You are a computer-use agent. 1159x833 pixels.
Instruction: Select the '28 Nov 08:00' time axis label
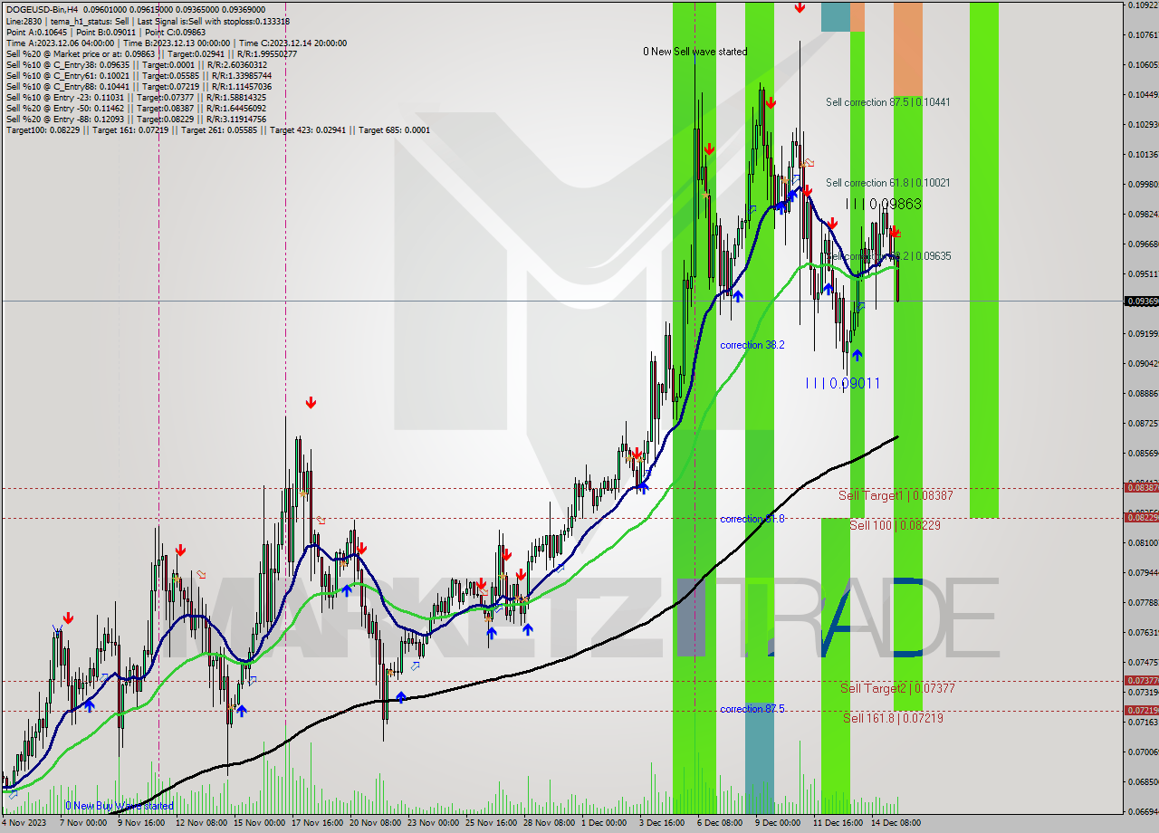(549, 823)
